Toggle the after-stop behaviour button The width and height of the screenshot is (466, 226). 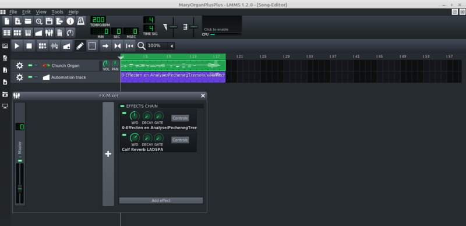point(129,46)
